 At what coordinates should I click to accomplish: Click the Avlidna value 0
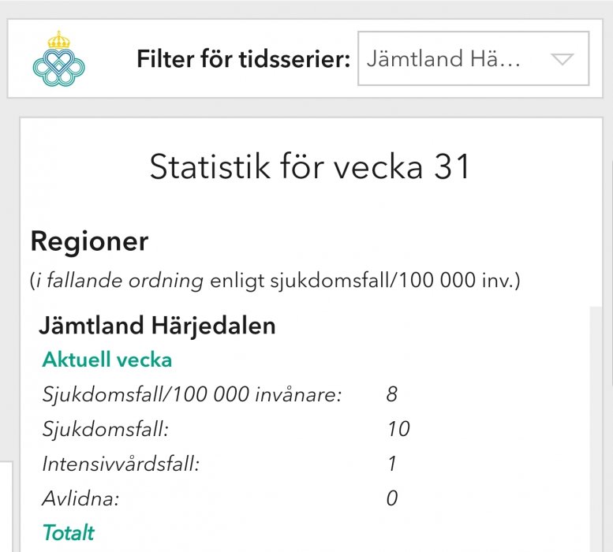tap(392, 498)
